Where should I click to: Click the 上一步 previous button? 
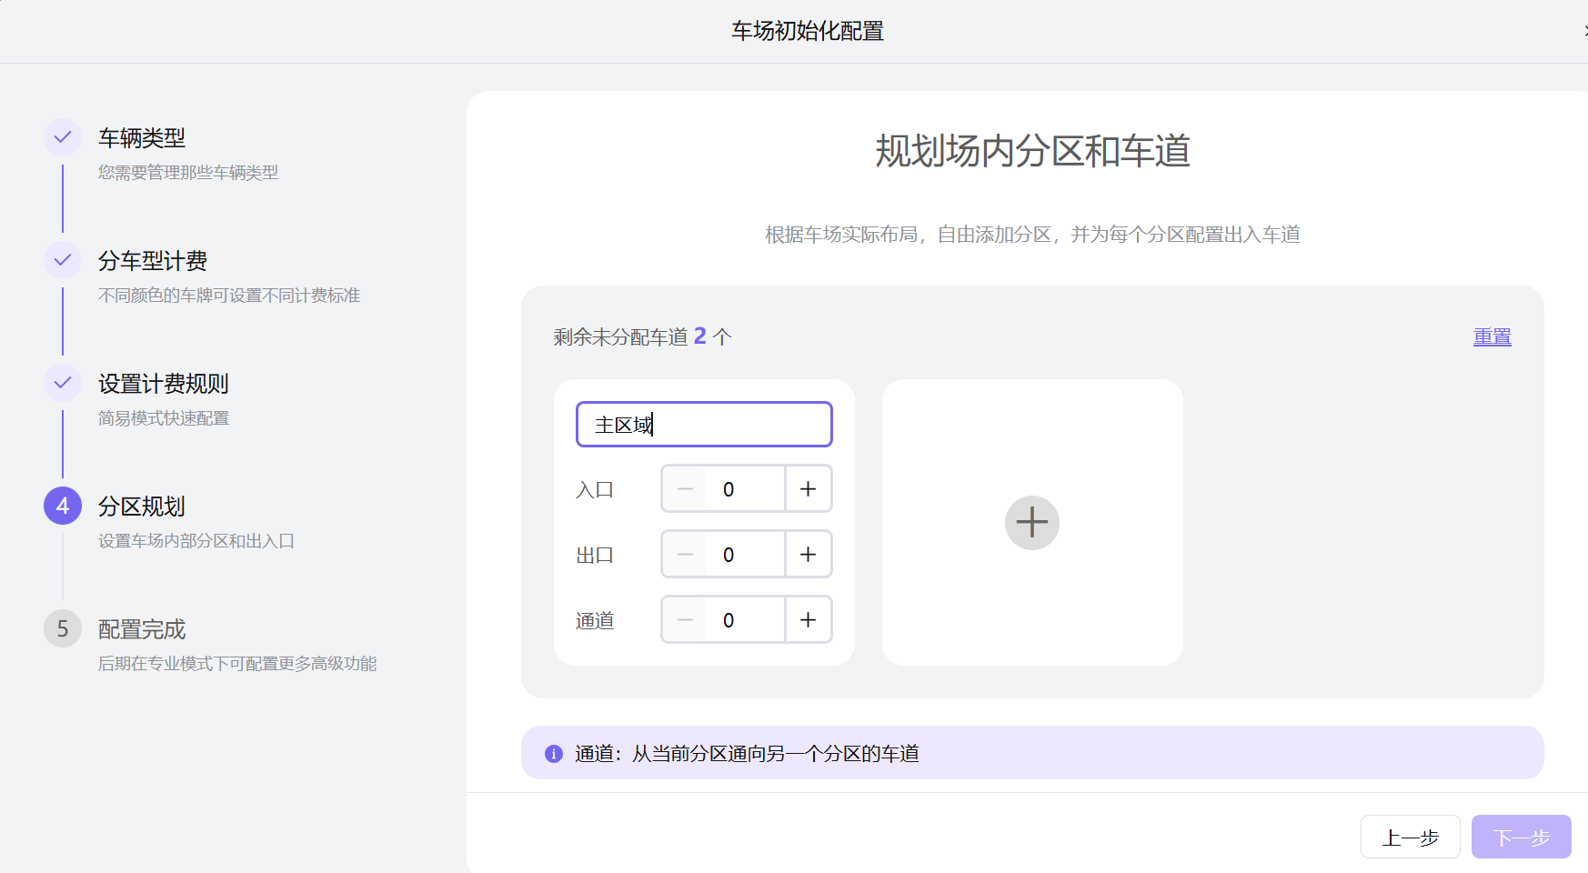pos(1410,837)
